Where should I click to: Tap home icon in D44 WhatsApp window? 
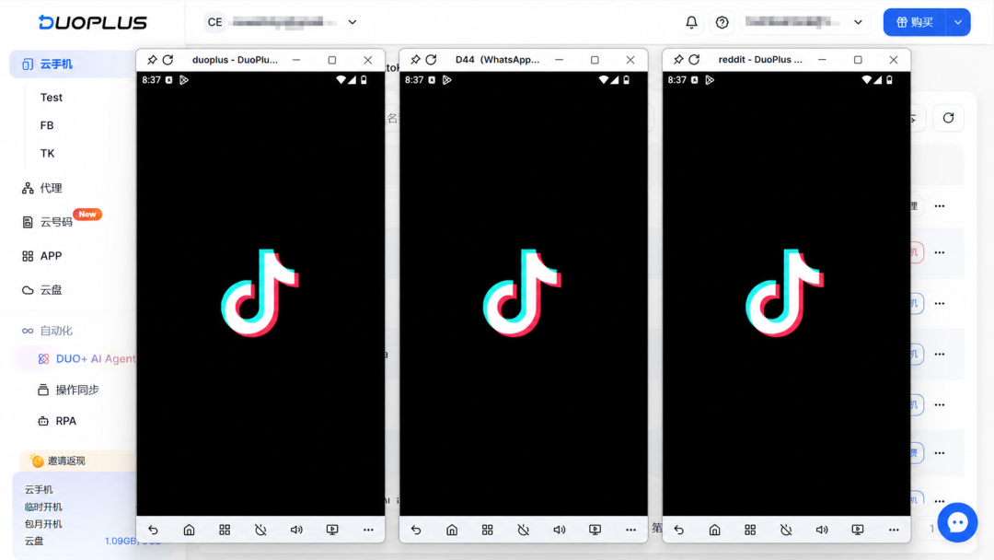coord(451,530)
